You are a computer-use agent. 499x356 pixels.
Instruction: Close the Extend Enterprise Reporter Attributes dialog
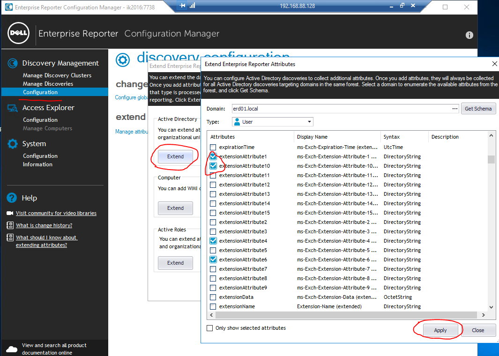(494, 64)
